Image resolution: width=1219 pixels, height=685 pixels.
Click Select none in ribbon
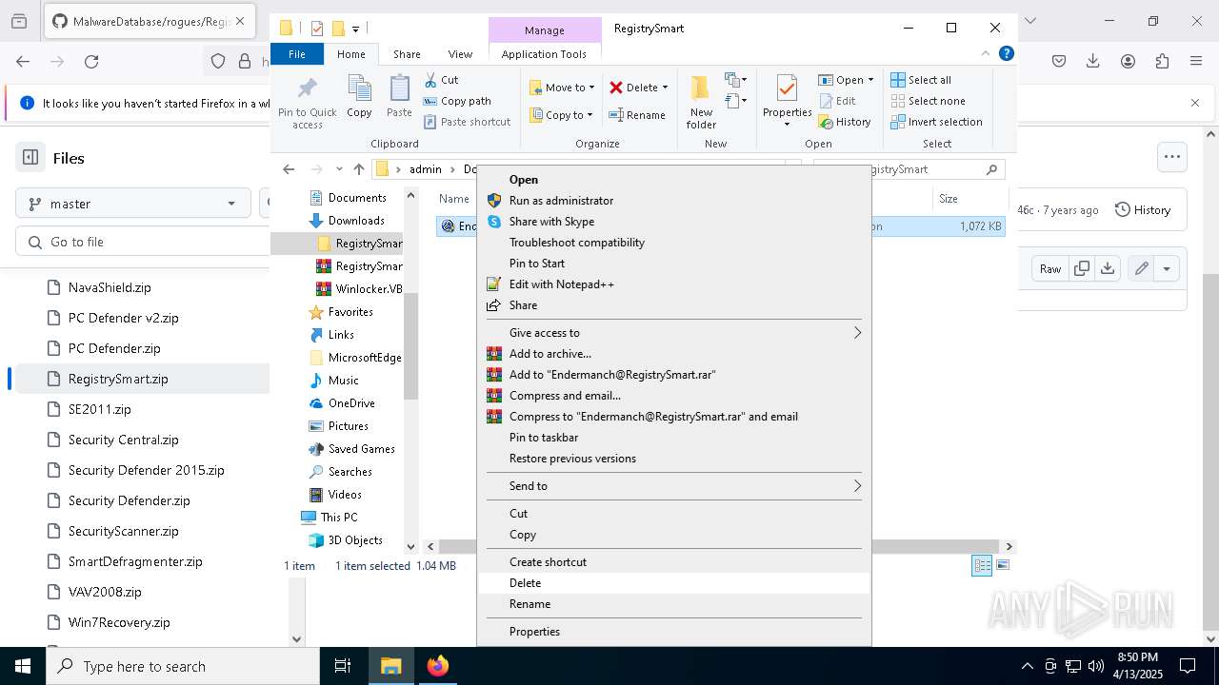tap(928, 101)
